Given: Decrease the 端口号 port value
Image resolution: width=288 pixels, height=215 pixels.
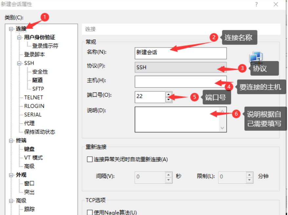Looking at the screenshot, I should point(168,100).
